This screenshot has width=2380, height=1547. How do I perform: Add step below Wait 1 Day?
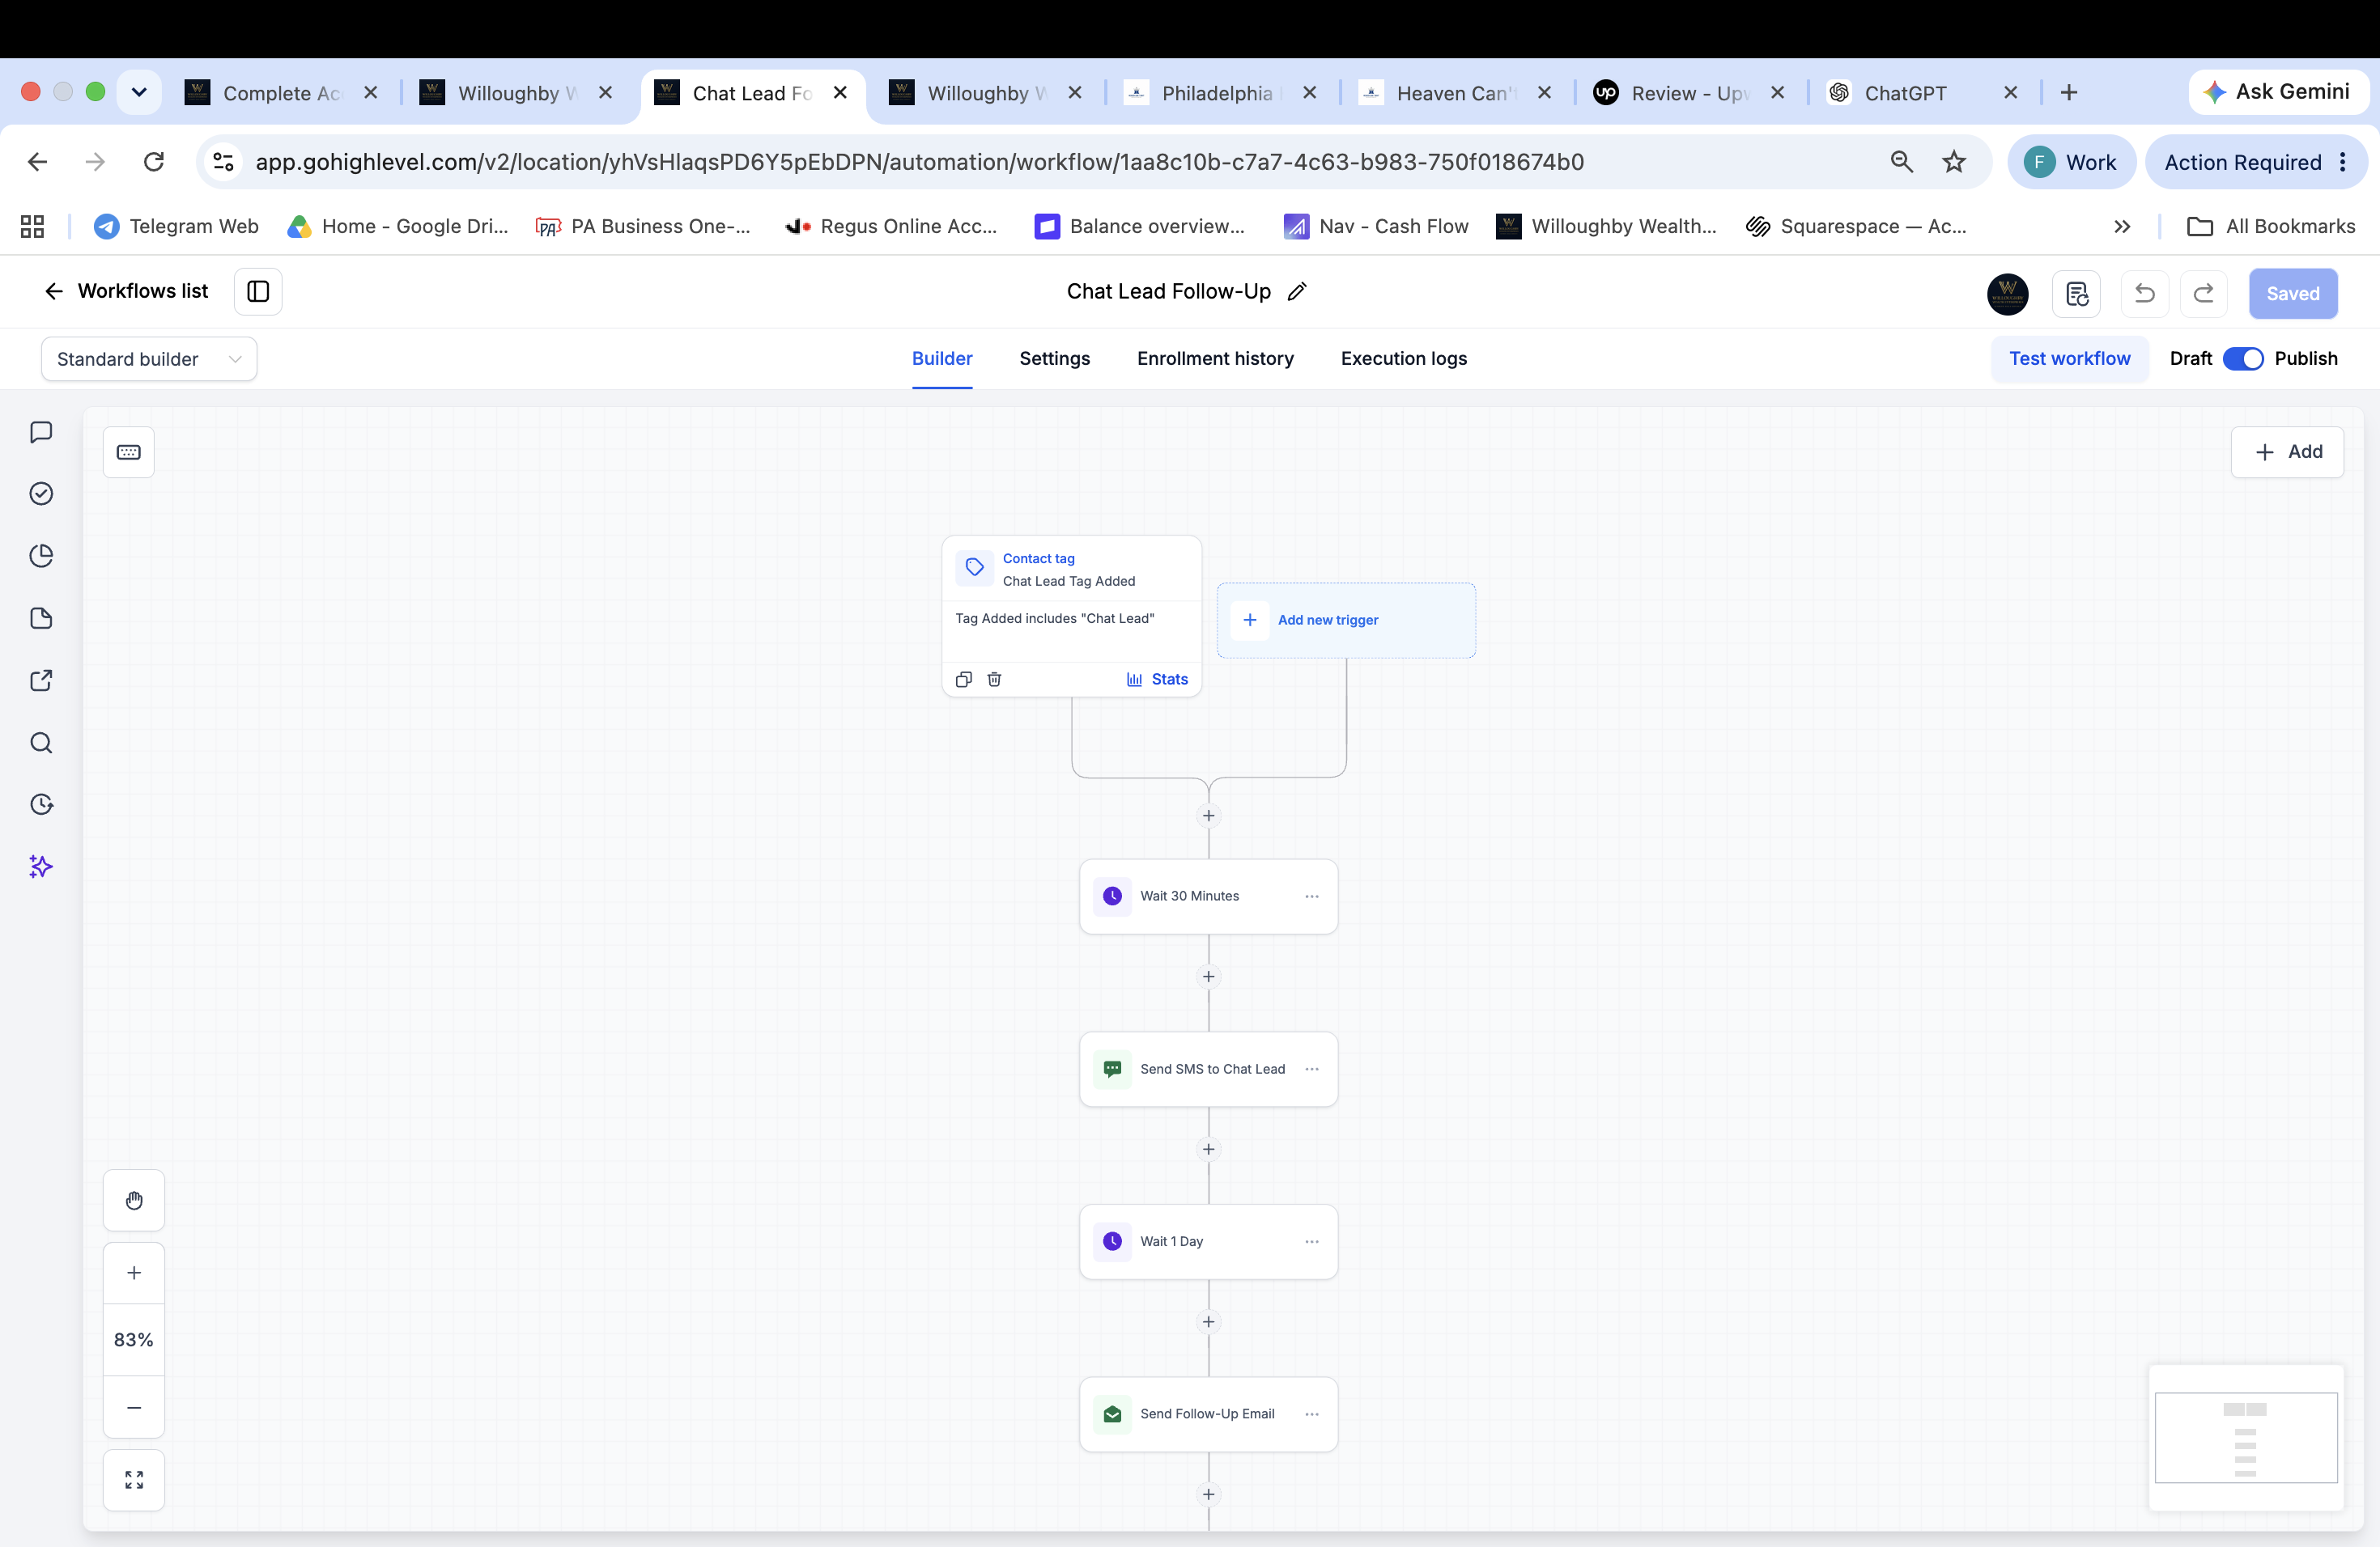[x=1209, y=1322]
